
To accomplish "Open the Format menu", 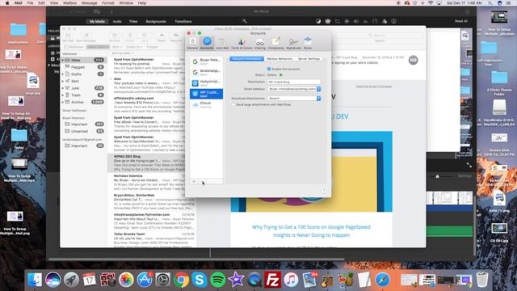I will click(x=107, y=3).
